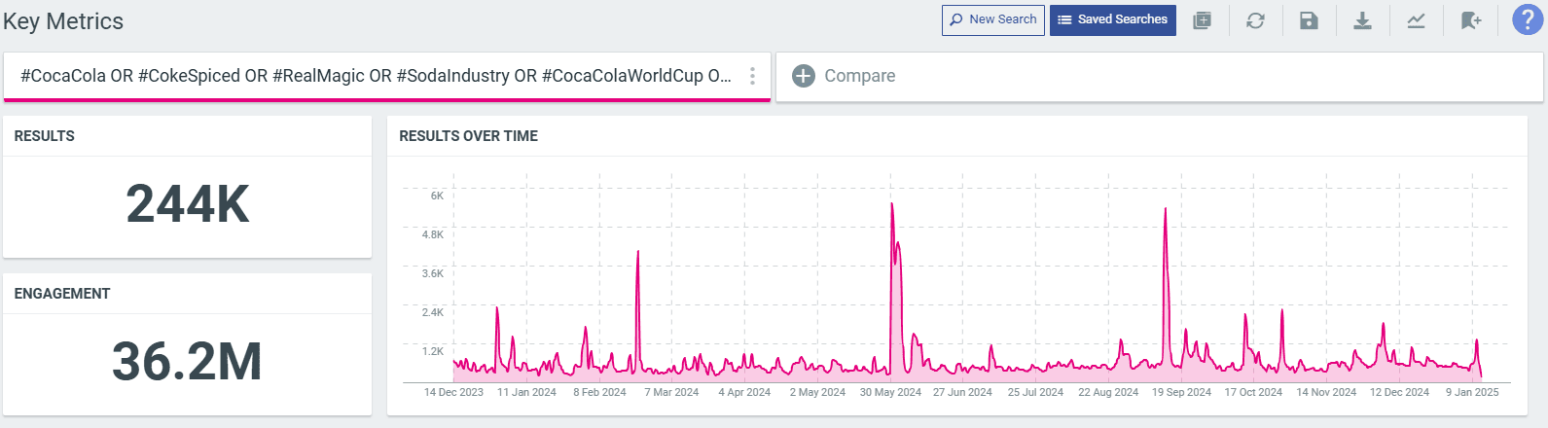
Task: Click the 30 May 2024 peak on chart
Action: (892, 204)
